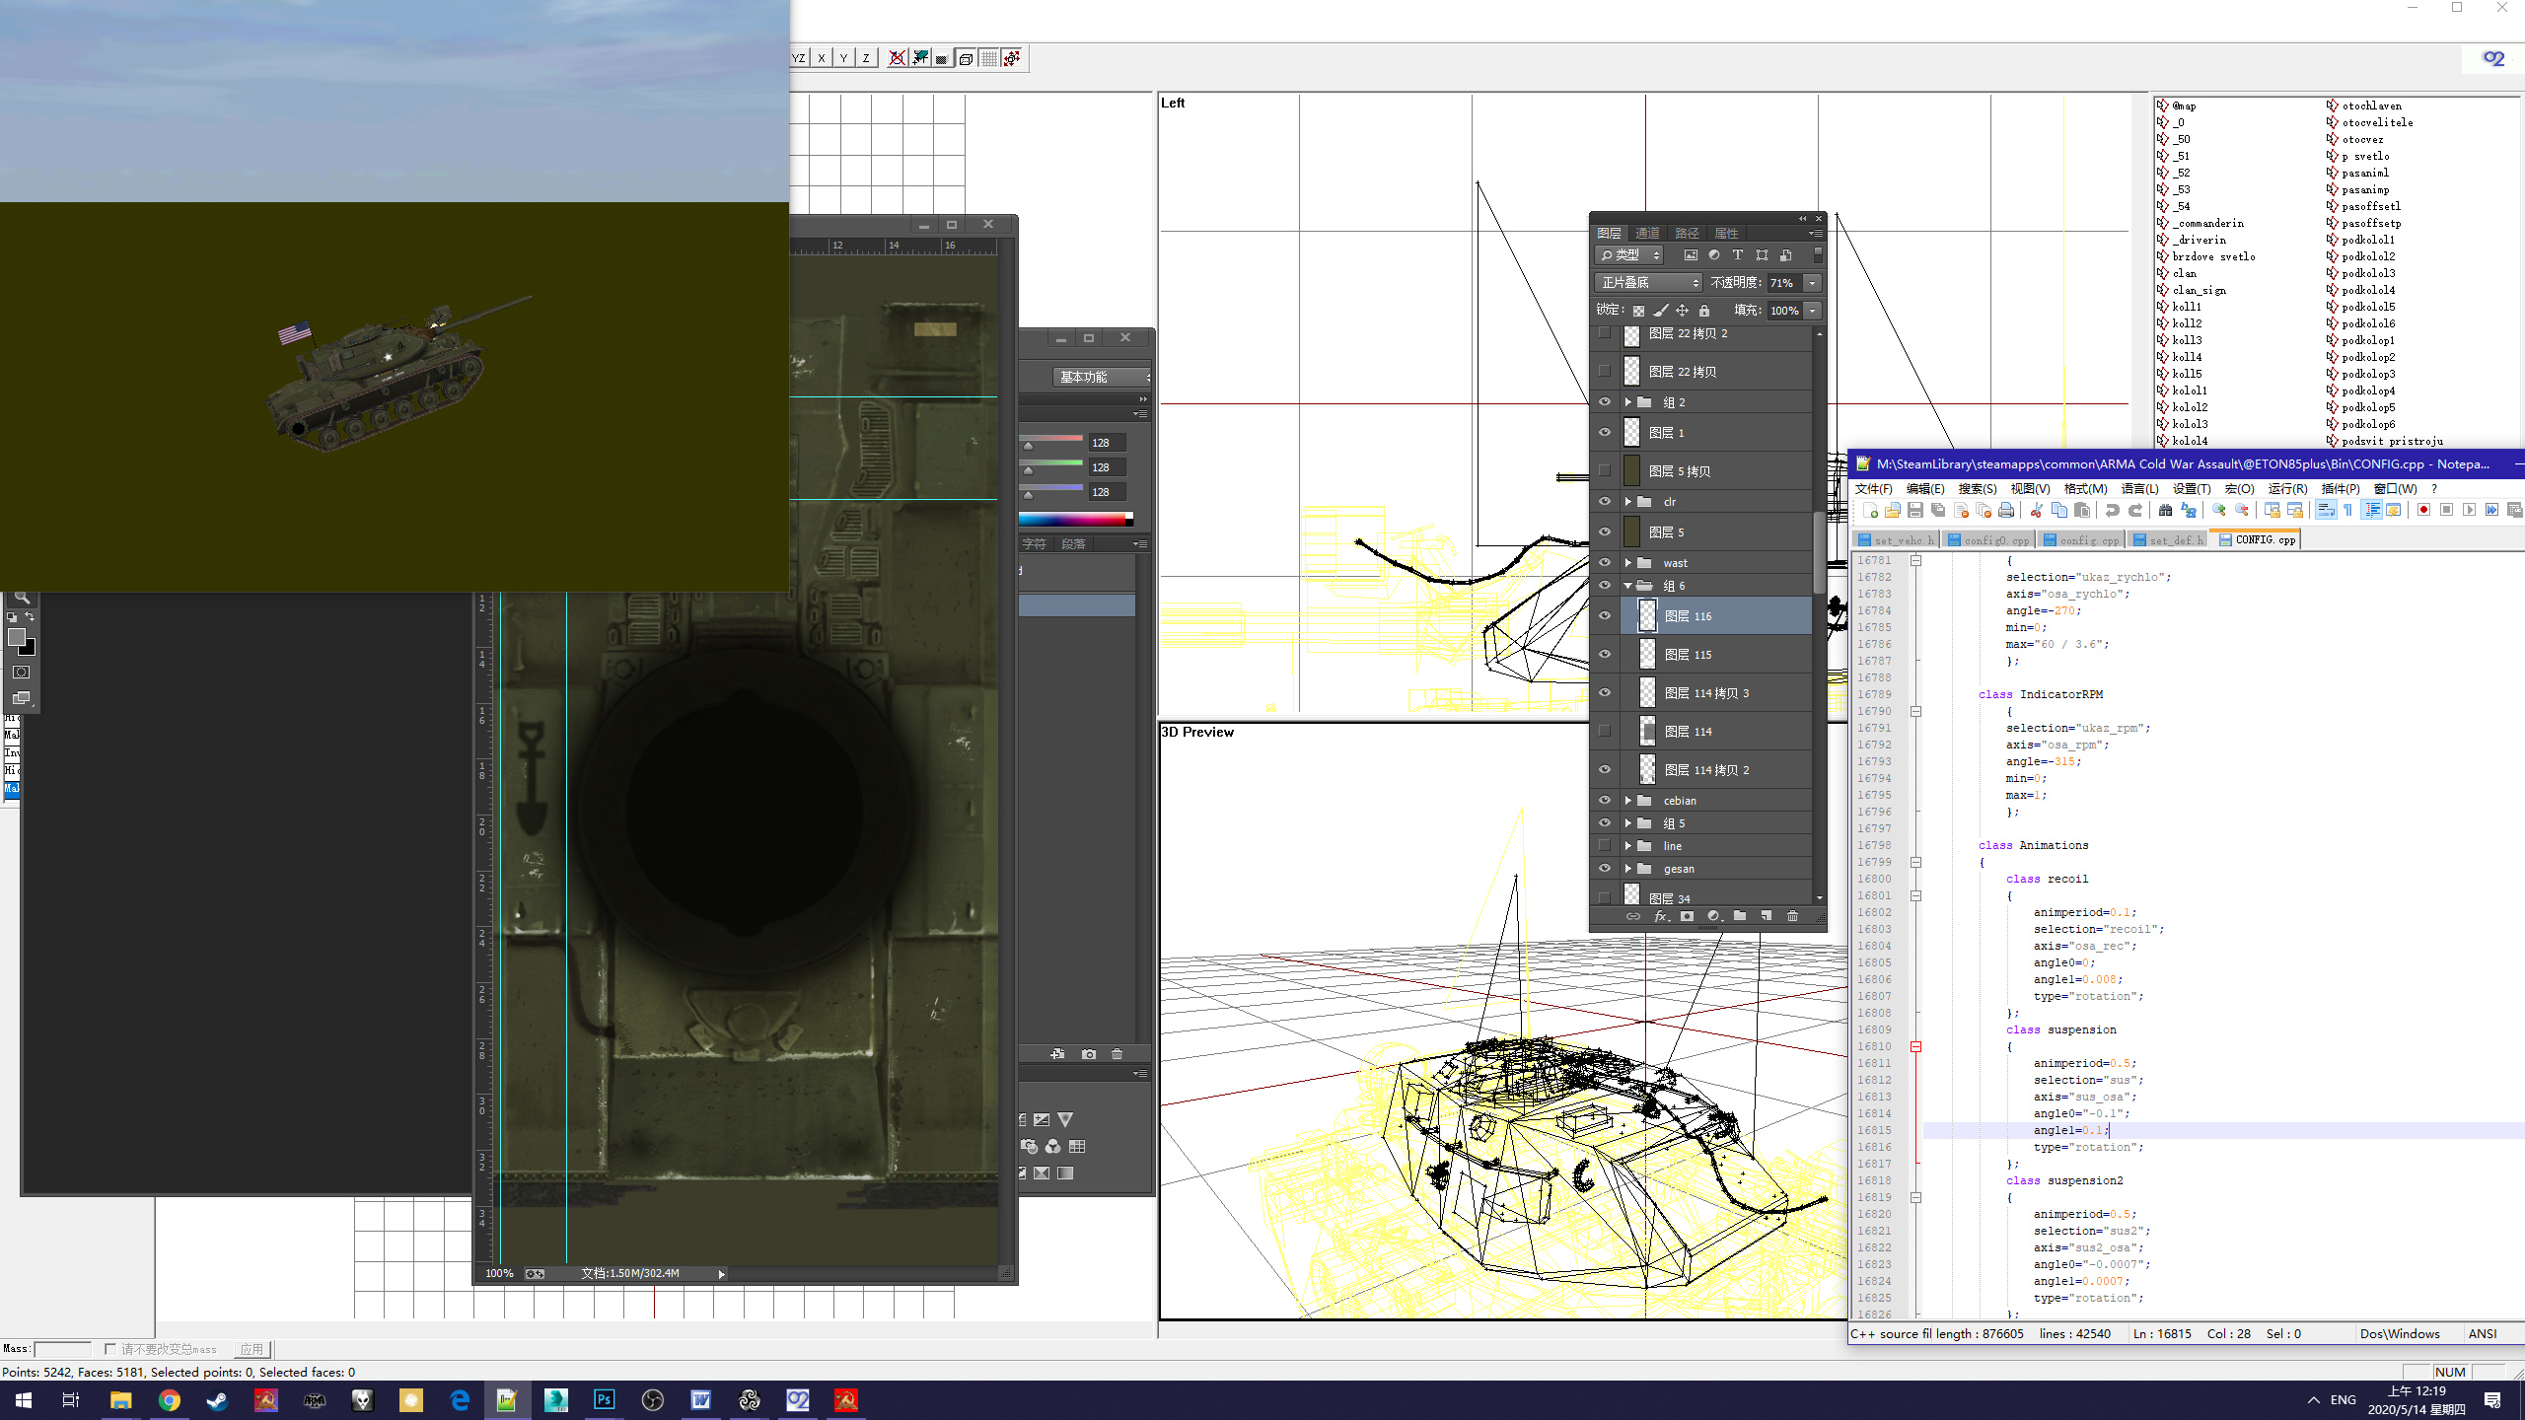
Task: Click the Save icon in Notepad++ toolbar
Action: pos(1914,510)
